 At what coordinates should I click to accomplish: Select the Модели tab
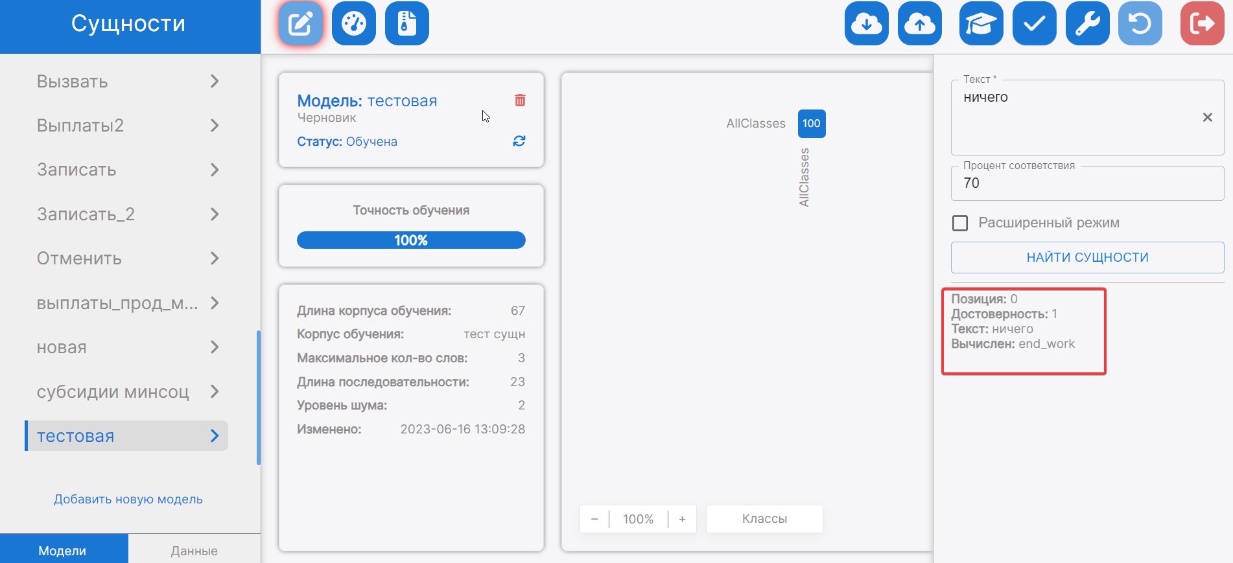[62, 550]
